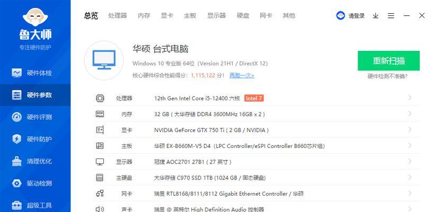This screenshot has width=433, height=212.
Task: Click the 显示器 monitor row icon
Action: coord(100,162)
